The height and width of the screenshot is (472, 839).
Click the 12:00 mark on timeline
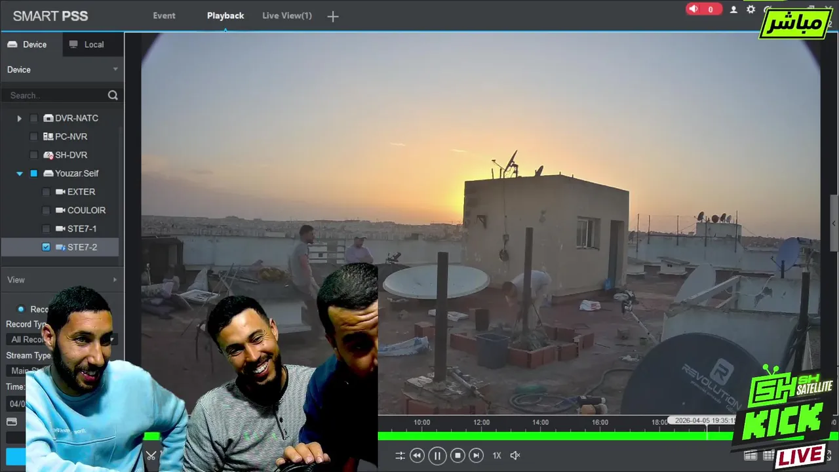coord(482,422)
